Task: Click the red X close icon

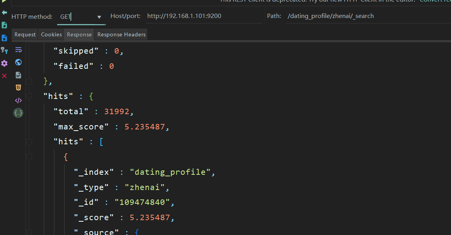Action: point(4,76)
